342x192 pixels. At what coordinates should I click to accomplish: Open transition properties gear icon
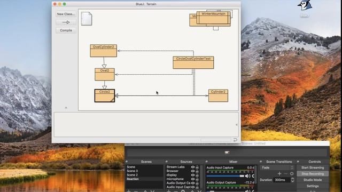[x=292, y=174]
